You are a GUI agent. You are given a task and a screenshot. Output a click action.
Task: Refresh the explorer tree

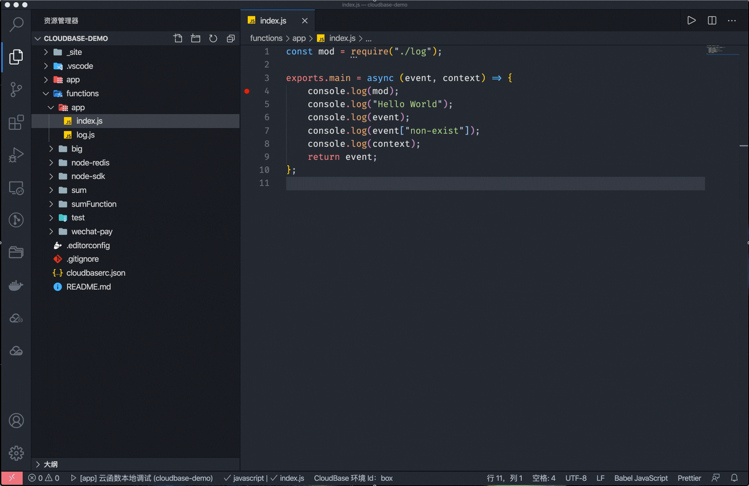(x=213, y=38)
